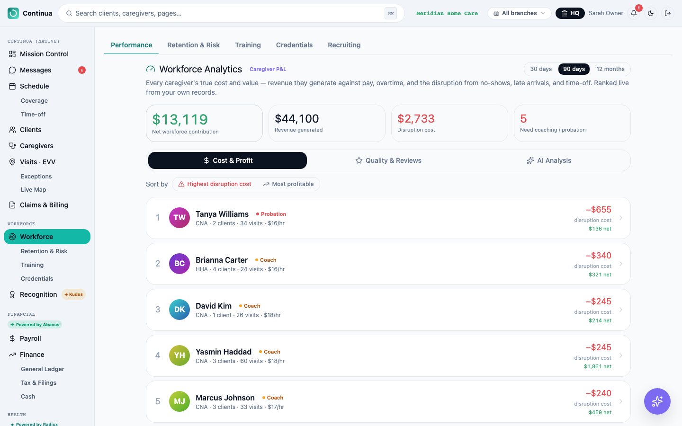This screenshot has height=426, width=682.
Task: Click the search clients, caregivers, pages field
Action: 231,13
